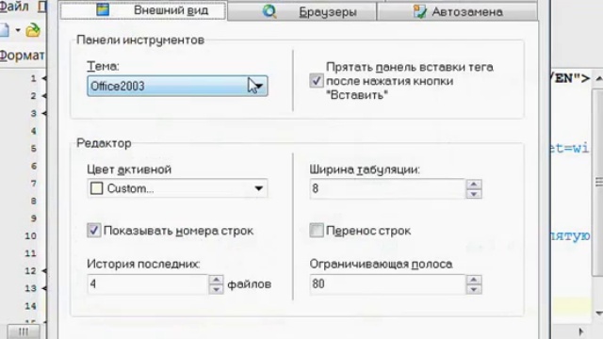Open the Файл menu in main window

(14, 7)
